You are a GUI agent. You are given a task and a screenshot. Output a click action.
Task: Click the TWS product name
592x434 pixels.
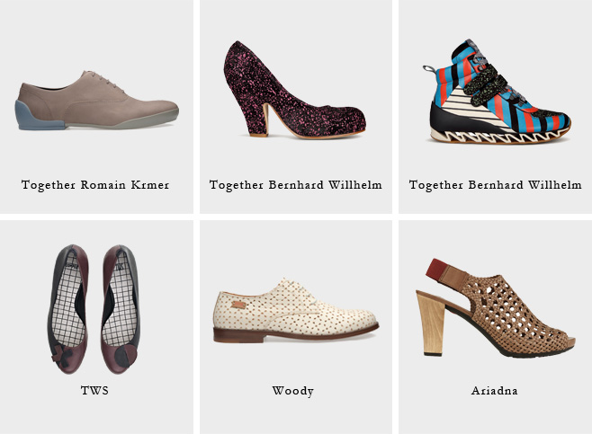[x=94, y=390]
